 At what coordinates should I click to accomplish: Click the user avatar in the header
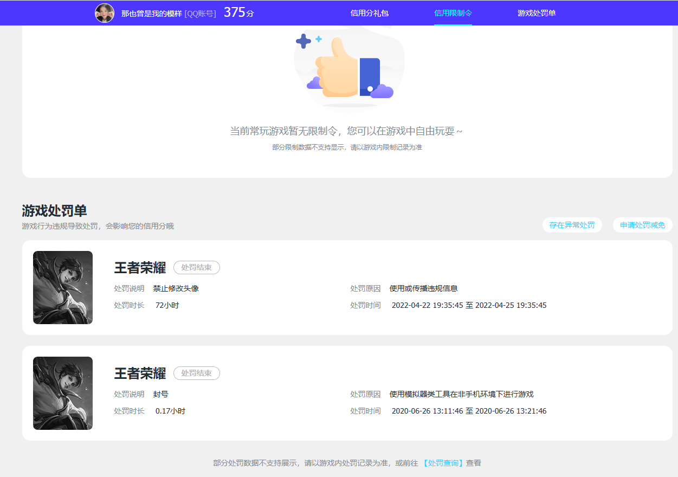click(105, 13)
